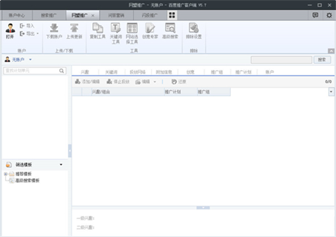Viewport: 336px width, 237px height.
Task: Open the 编辑 dropdown arrow
Action: tap(155, 82)
